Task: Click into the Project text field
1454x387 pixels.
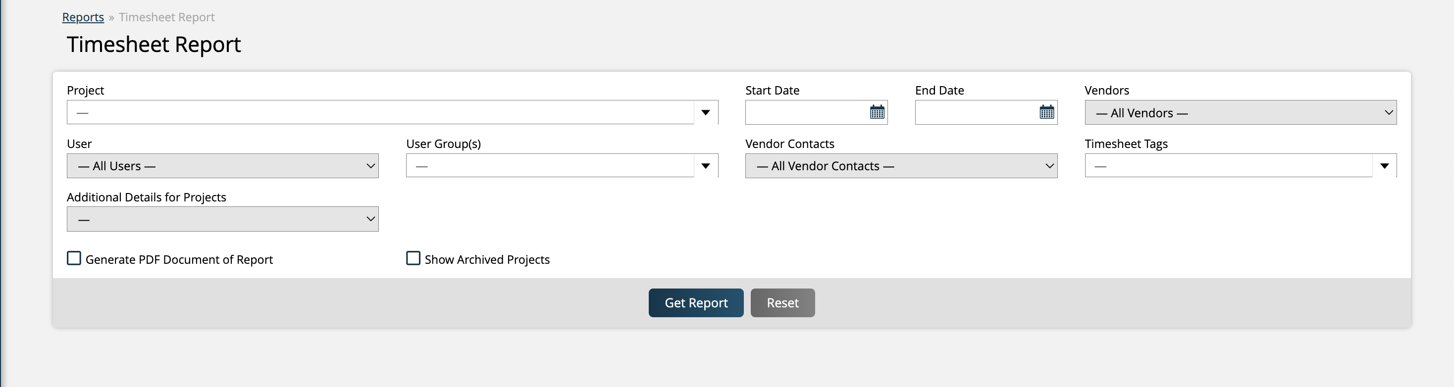Action: pyautogui.click(x=380, y=112)
